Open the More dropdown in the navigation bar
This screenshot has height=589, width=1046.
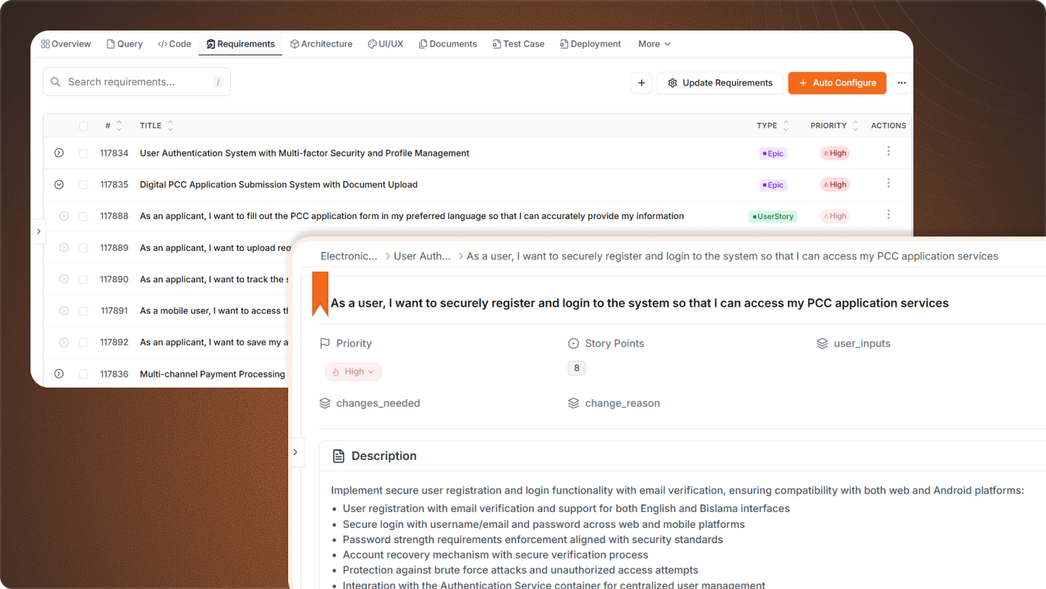point(653,43)
